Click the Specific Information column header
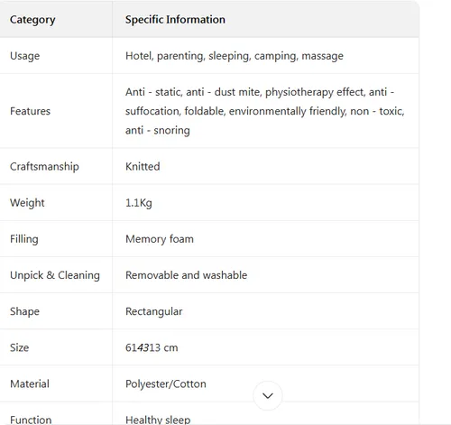The image size is (451, 425). (175, 20)
